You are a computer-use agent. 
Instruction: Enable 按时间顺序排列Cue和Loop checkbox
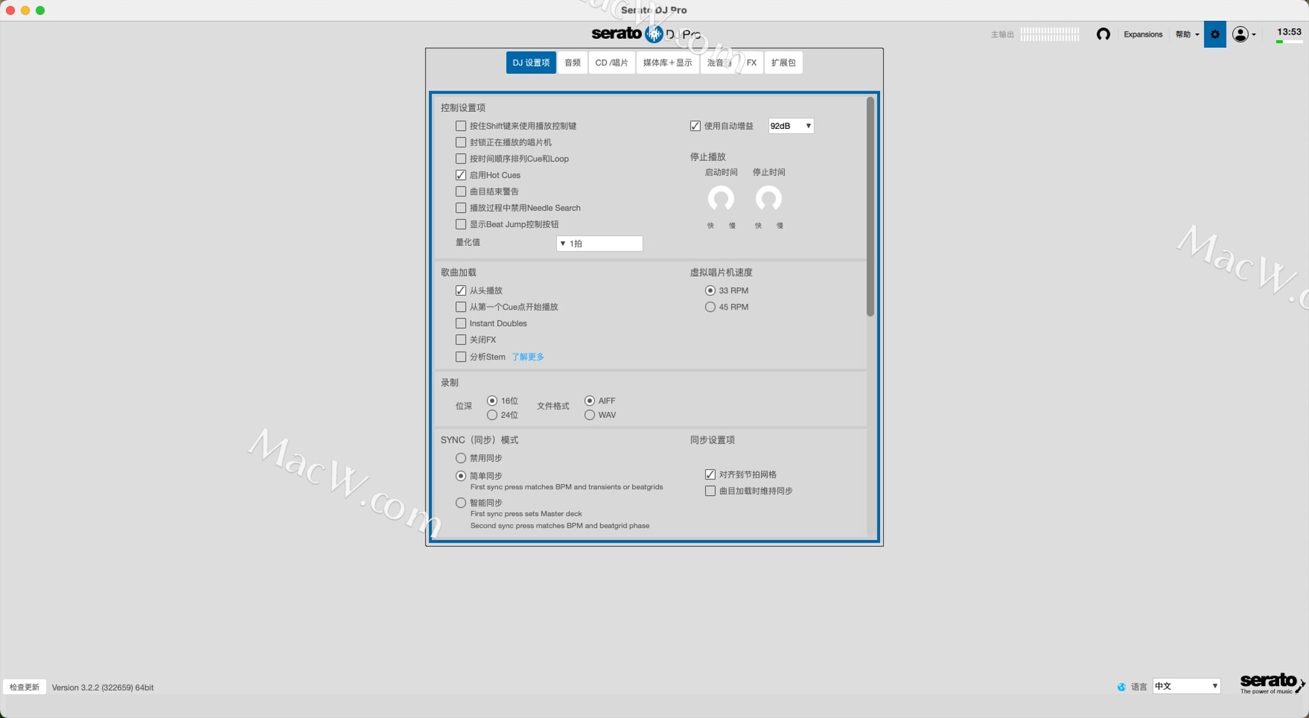tap(461, 159)
